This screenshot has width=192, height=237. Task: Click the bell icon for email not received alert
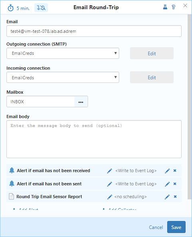(12, 171)
